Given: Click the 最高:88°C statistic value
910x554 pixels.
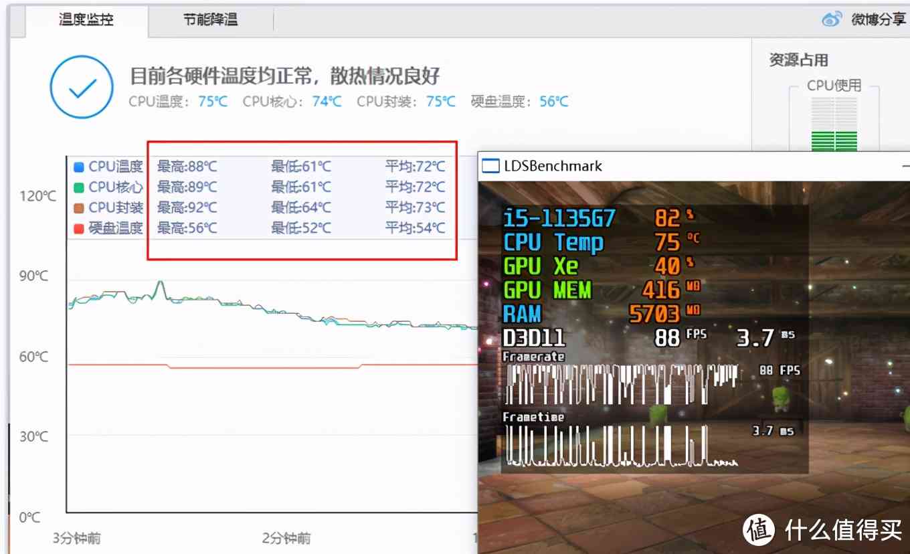Looking at the screenshot, I should click(185, 166).
